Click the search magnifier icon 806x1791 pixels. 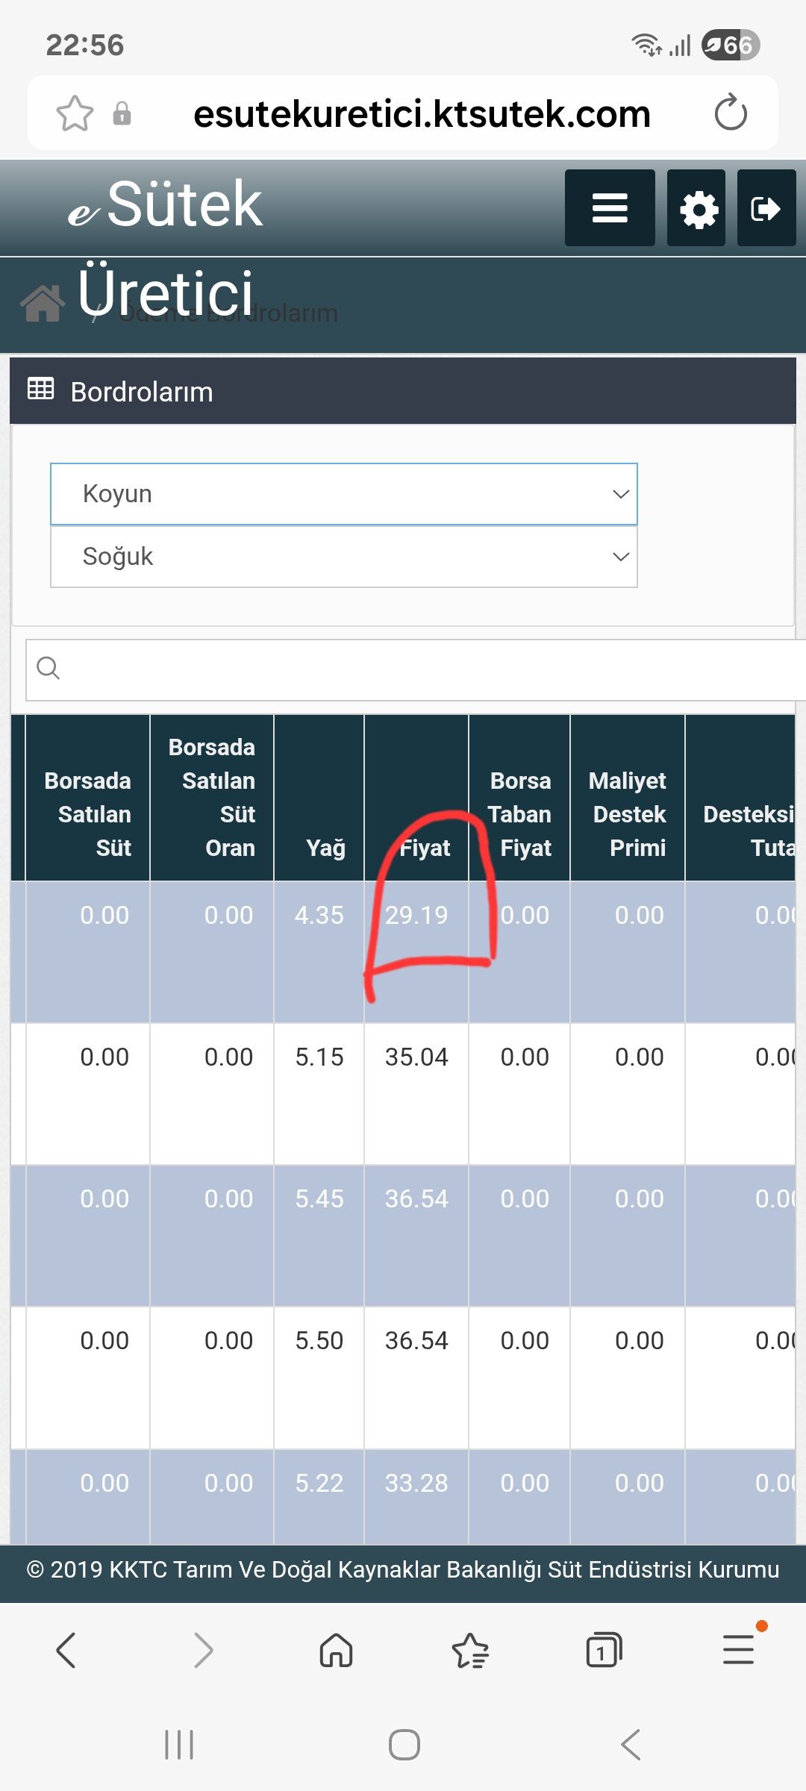[x=49, y=669]
